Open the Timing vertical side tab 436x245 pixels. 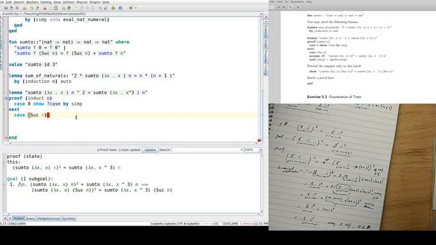(x=266, y=69)
